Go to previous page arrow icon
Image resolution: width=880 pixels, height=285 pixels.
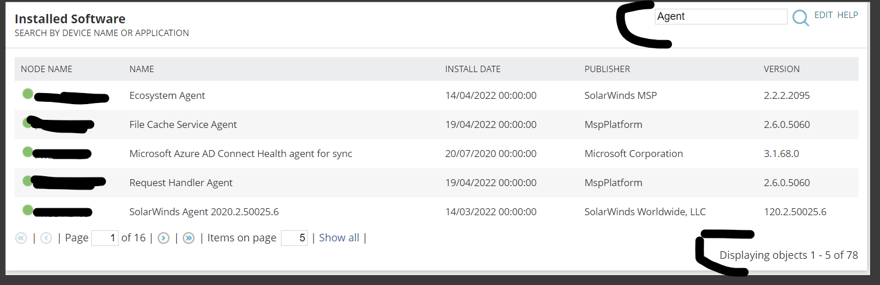[x=47, y=238]
